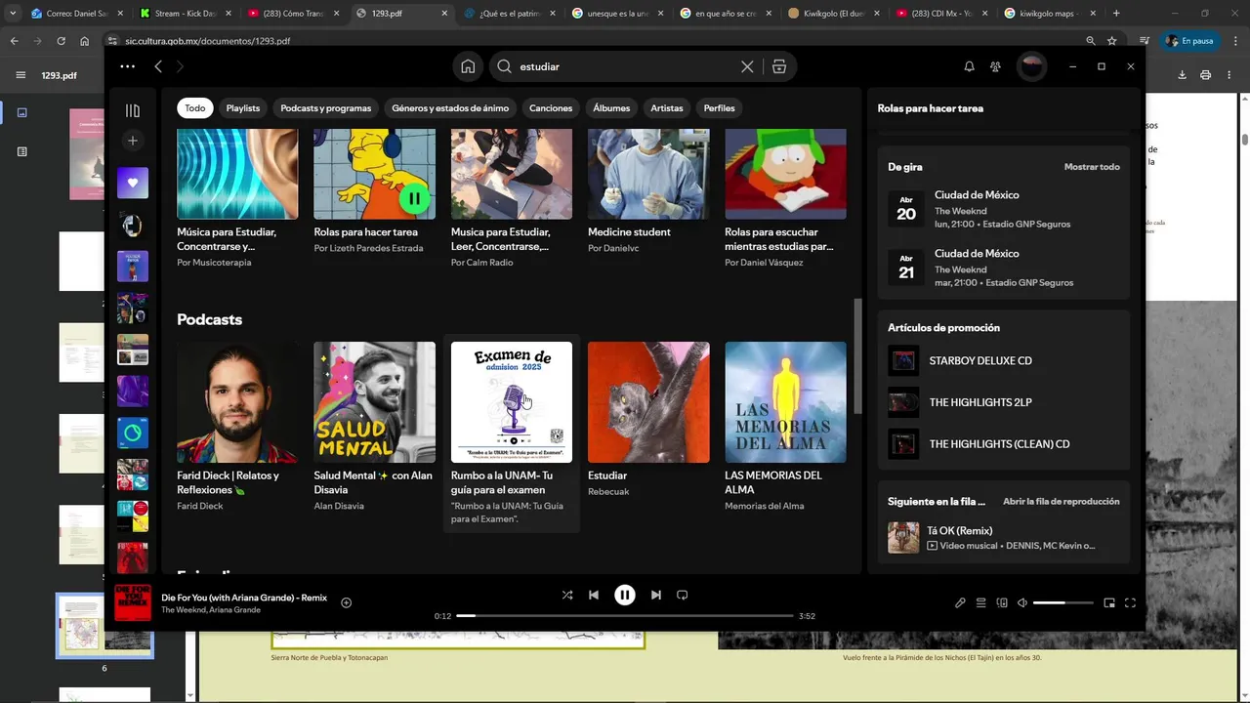Open Spotify notifications bell
Screen dimensions: 1250x703
pyautogui.click(x=969, y=66)
